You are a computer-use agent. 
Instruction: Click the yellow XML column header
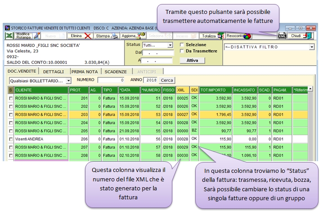pos(183,90)
